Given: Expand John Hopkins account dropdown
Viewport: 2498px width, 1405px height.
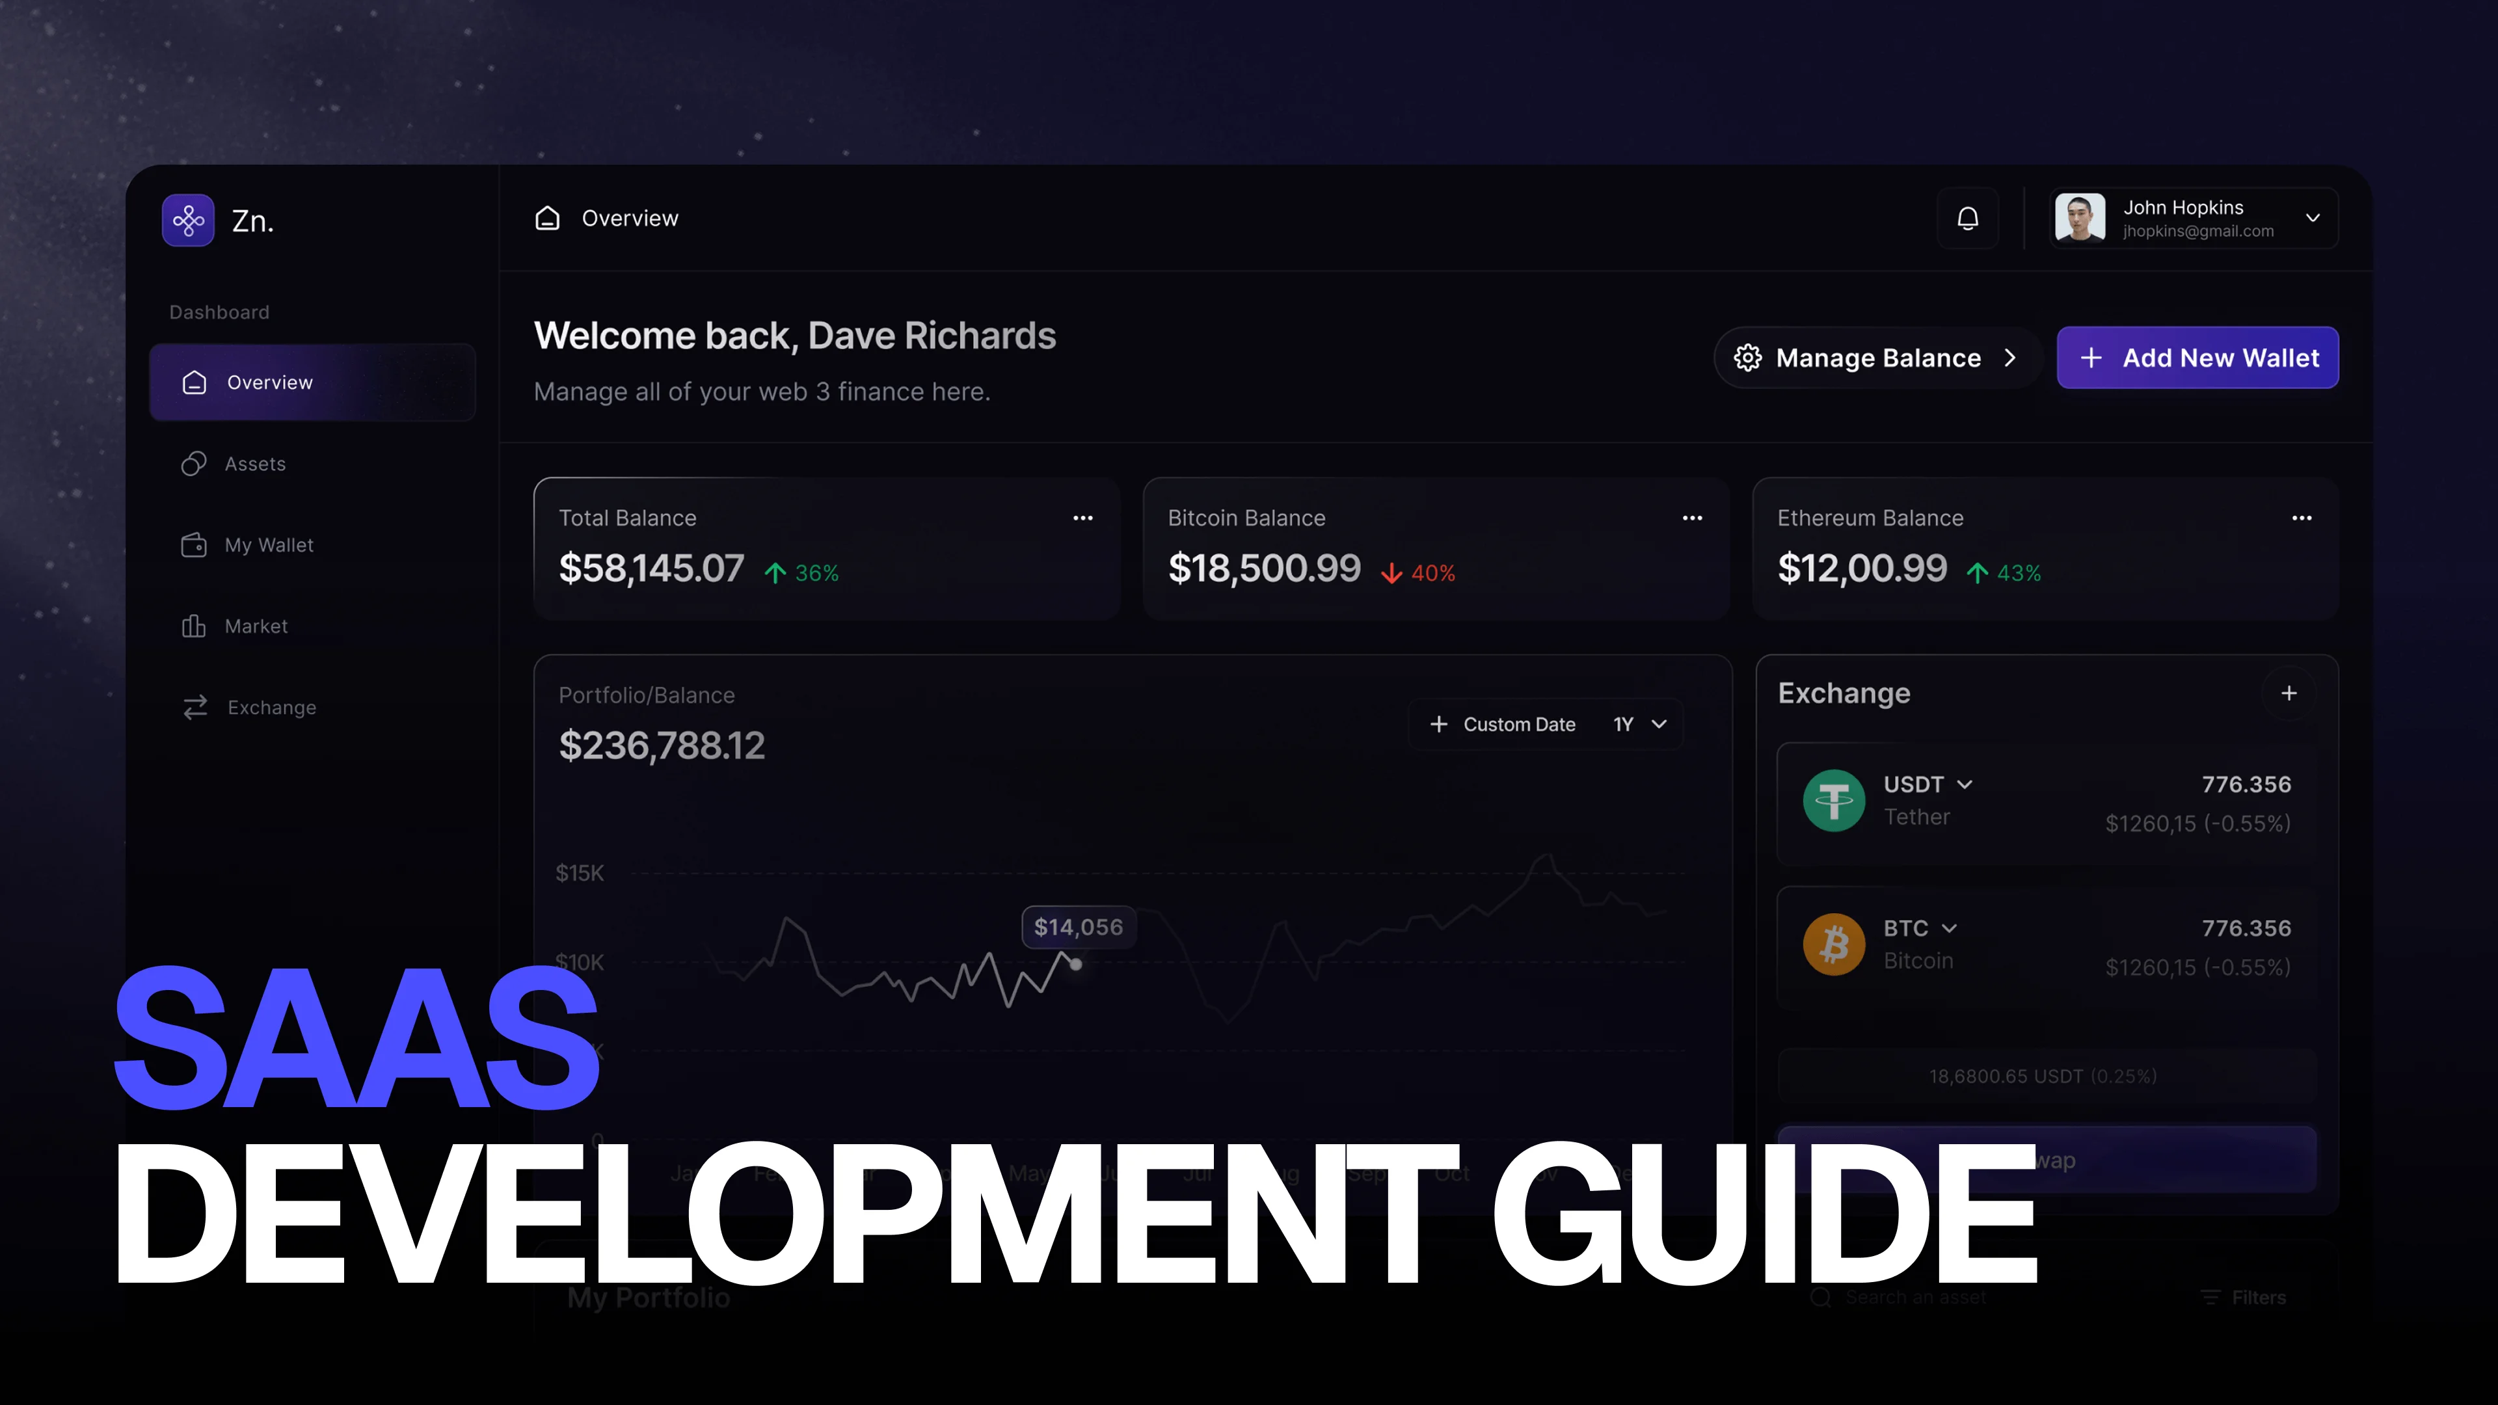Looking at the screenshot, I should tap(2313, 218).
